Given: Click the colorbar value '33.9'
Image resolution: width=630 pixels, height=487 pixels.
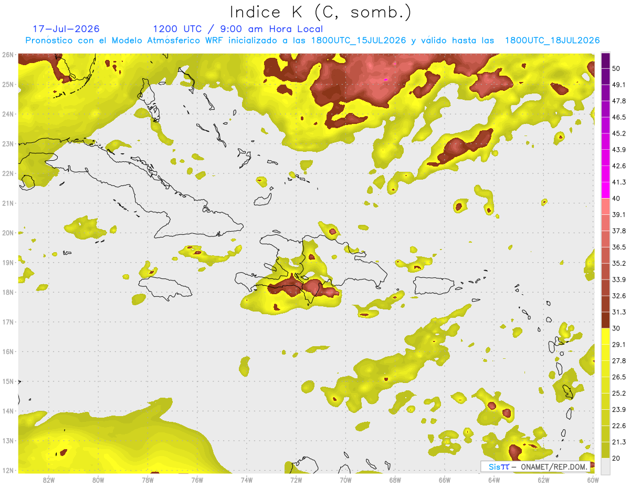Looking at the screenshot, I should click(619, 279).
